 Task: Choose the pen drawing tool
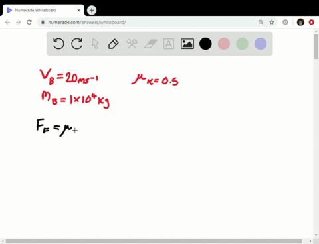113,44
